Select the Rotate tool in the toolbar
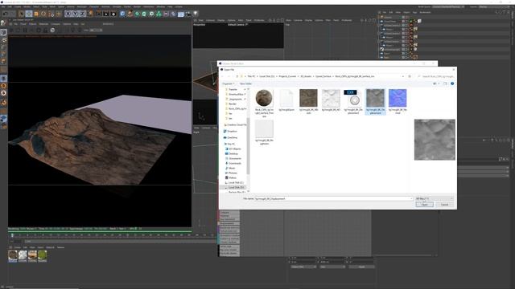The height and width of the screenshot is (289, 515). (x=43, y=14)
